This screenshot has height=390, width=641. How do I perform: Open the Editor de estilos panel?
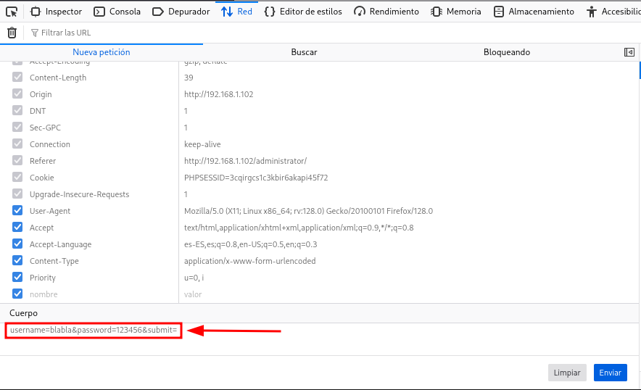pos(303,12)
